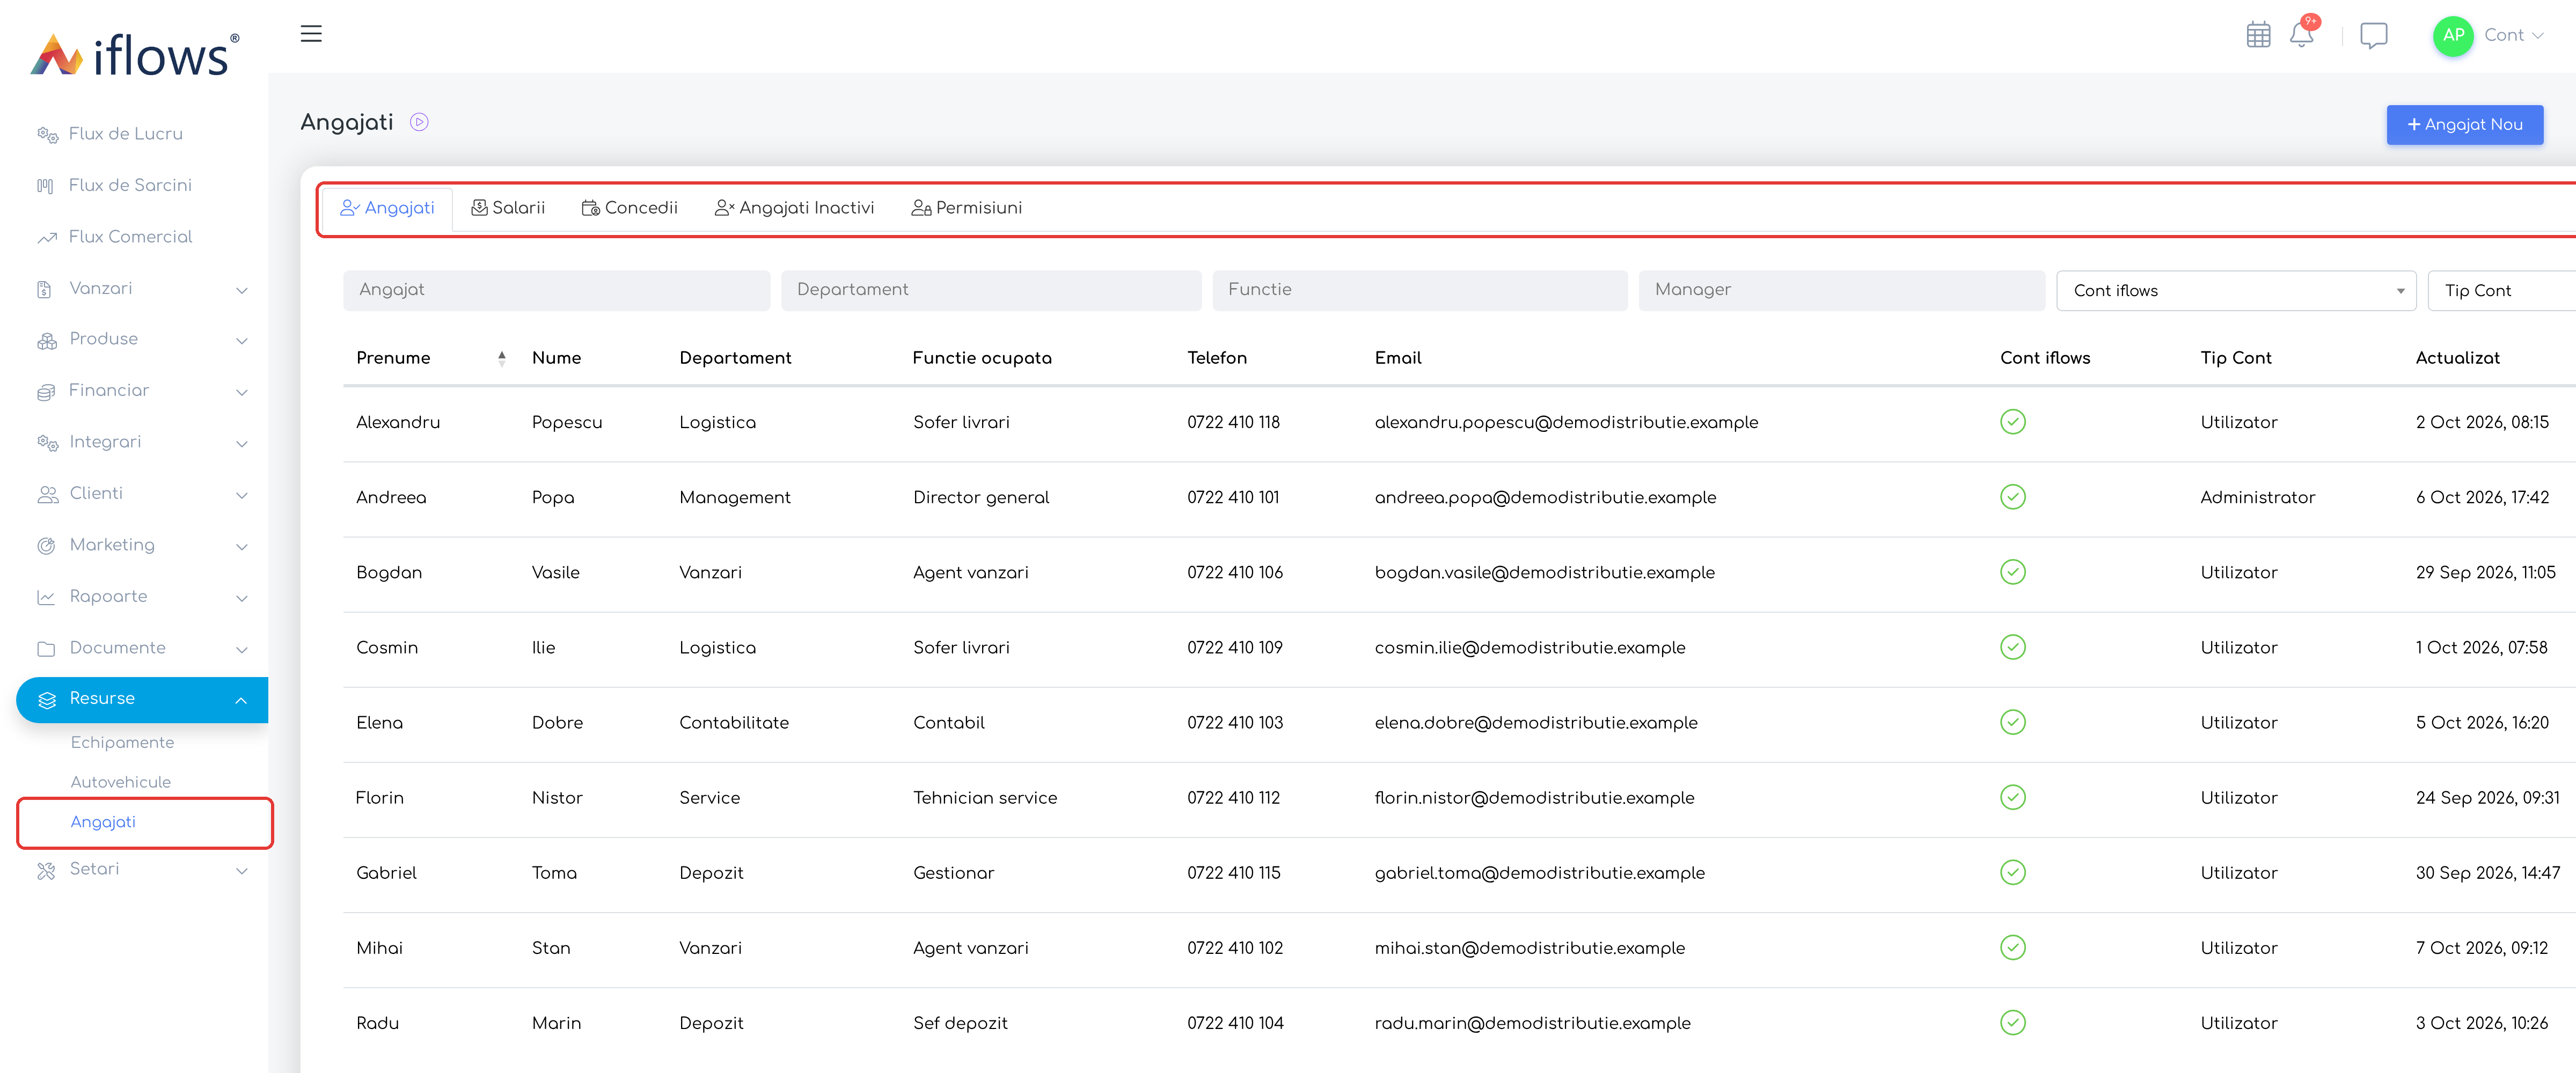The image size is (2576, 1073).
Task: Click the Departament filter field
Action: pos(991,290)
